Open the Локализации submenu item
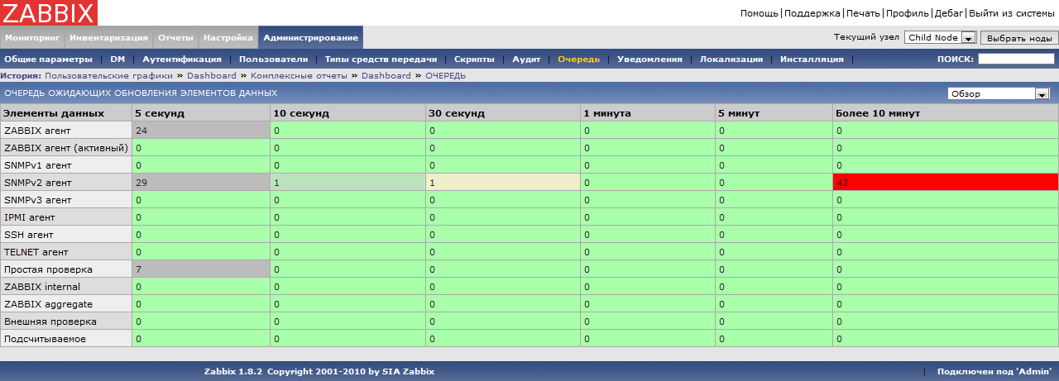1059x381 pixels. click(x=731, y=60)
